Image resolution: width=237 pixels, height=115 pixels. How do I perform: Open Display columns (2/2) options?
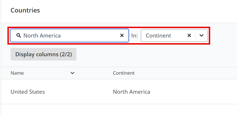pyautogui.click(x=43, y=54)
